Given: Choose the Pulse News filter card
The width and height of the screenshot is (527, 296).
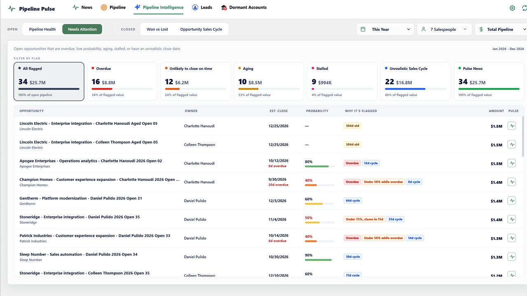Looking at the screenshot, I should click(489, 81).
